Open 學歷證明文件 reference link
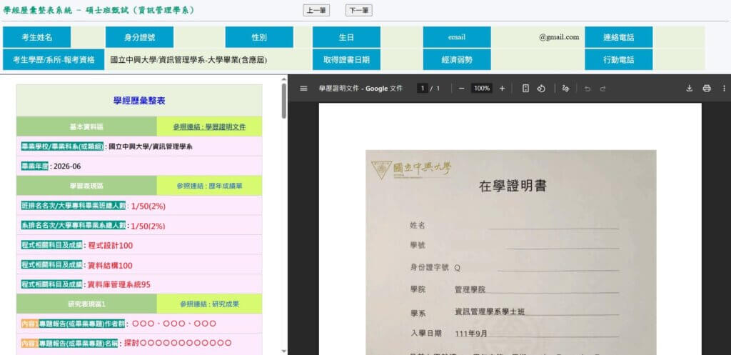Image resolution: width=731 pixels, height=355 pixels. pyautogui.click(x=209, y=126)
